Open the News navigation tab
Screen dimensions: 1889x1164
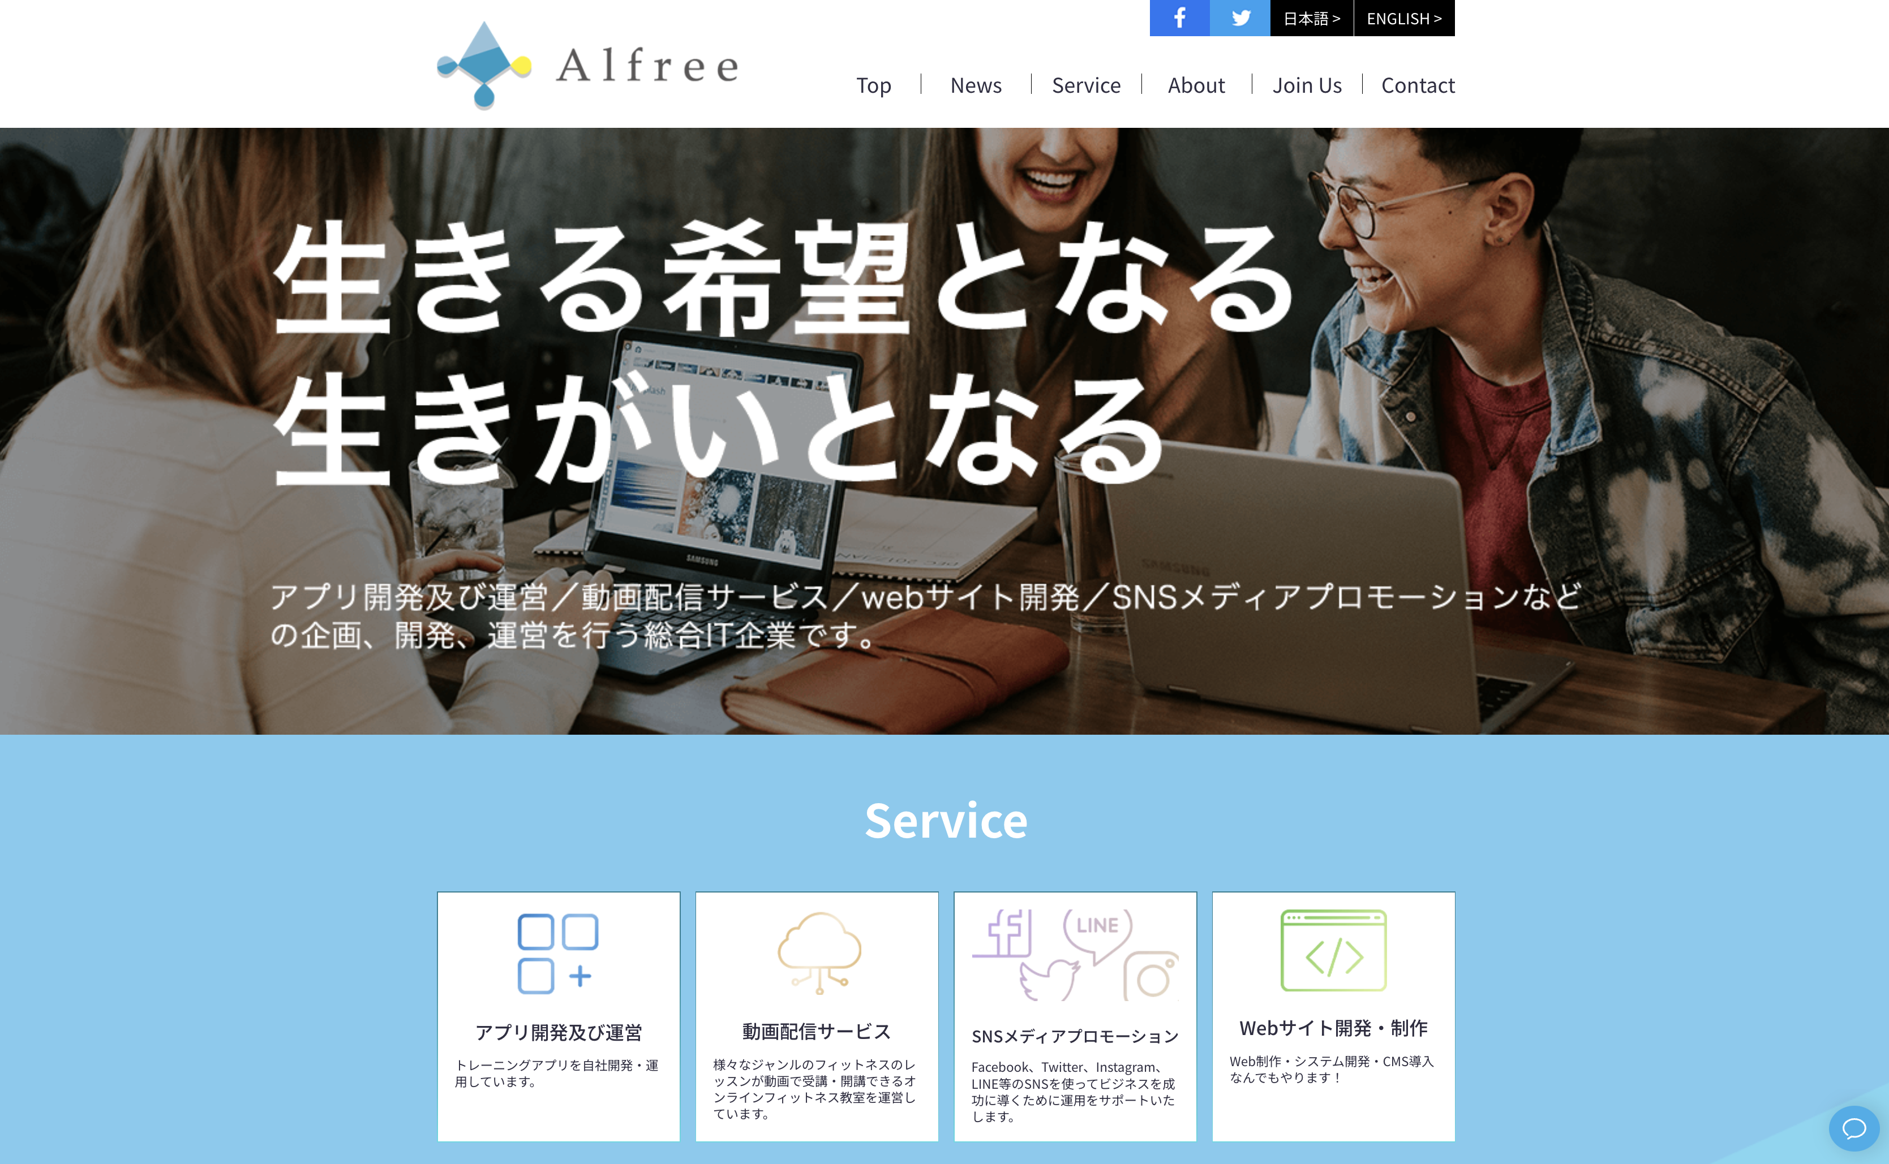[x=974, y=84]
